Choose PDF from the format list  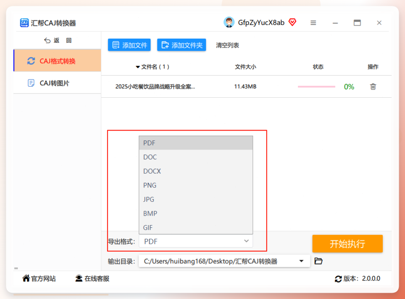coord(196,143)
